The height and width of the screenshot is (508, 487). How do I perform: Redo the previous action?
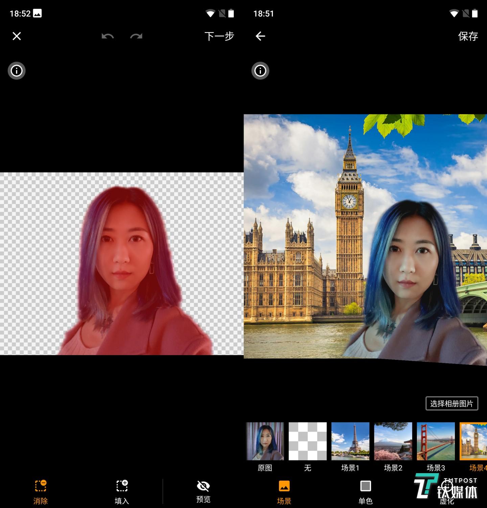[136, 36]
